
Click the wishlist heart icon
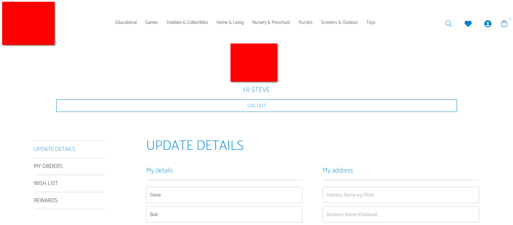[x=468, y=24]
